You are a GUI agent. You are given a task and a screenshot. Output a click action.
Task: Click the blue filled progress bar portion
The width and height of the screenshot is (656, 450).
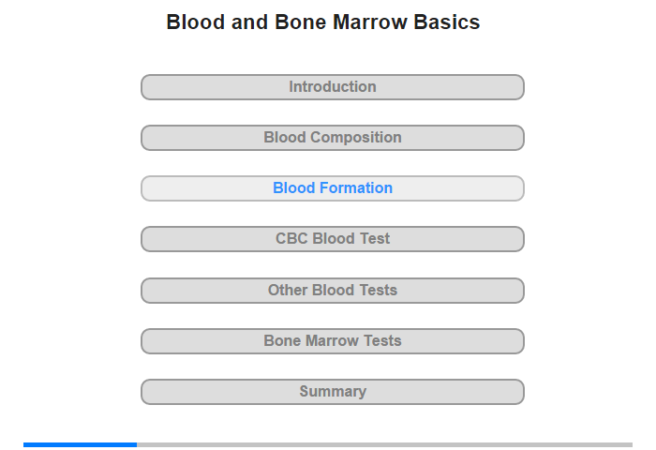pos(80,444)
